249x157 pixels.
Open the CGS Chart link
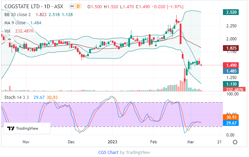(x=108, y=152)
